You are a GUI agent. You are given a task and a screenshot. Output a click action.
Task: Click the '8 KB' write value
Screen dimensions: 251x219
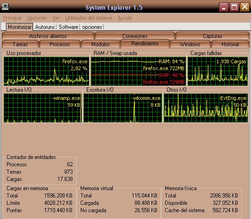156,105
